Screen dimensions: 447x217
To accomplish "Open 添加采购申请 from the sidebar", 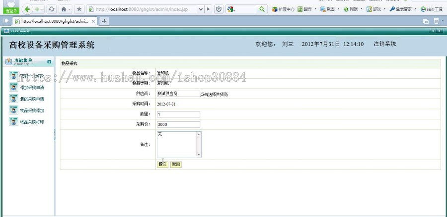I will tap(32, 88).
